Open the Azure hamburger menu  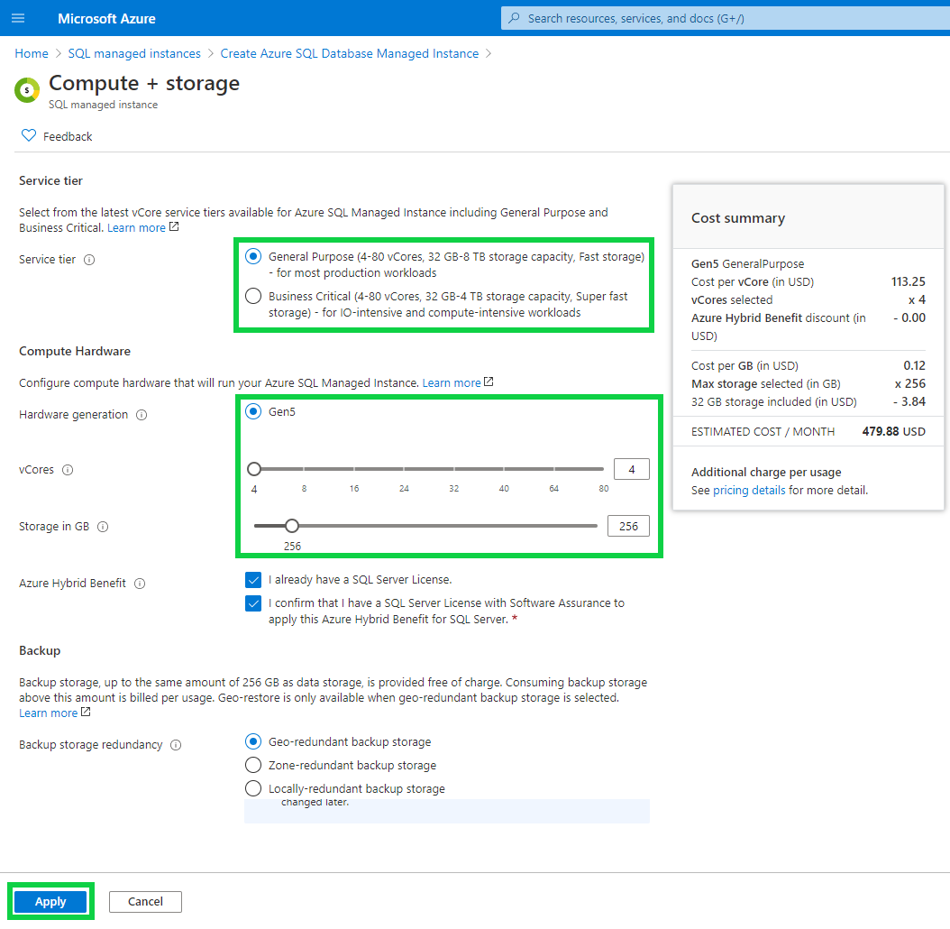coord(18,18)
